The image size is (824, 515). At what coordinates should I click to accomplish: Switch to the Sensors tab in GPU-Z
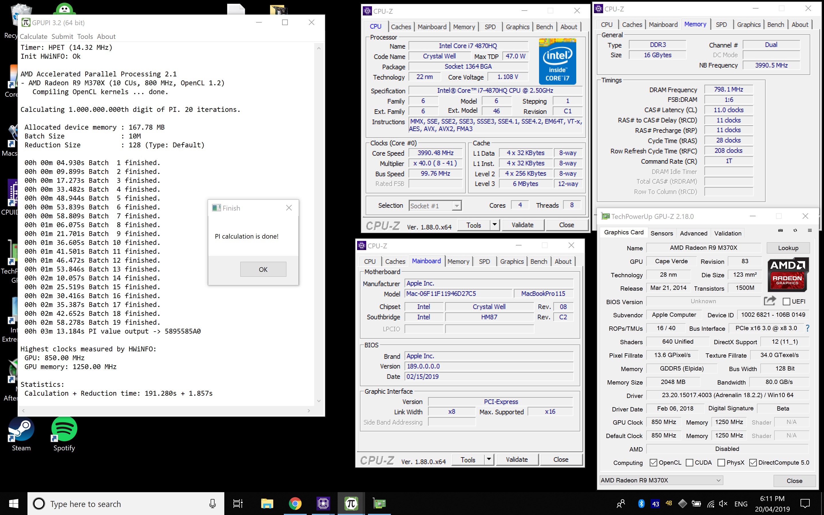click(661, 233)
